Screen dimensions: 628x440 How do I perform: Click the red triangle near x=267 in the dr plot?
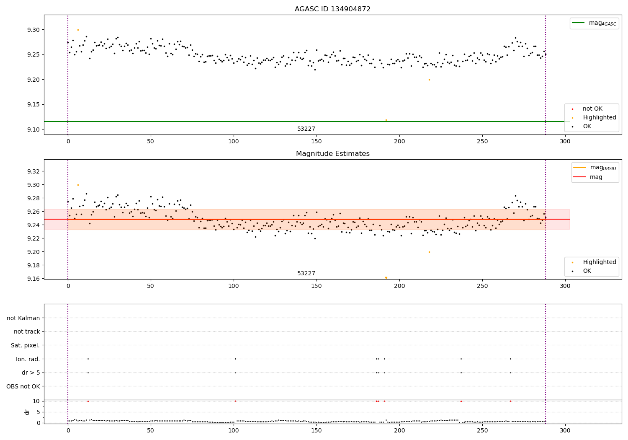pyautogui.click(x=510, y=401)
